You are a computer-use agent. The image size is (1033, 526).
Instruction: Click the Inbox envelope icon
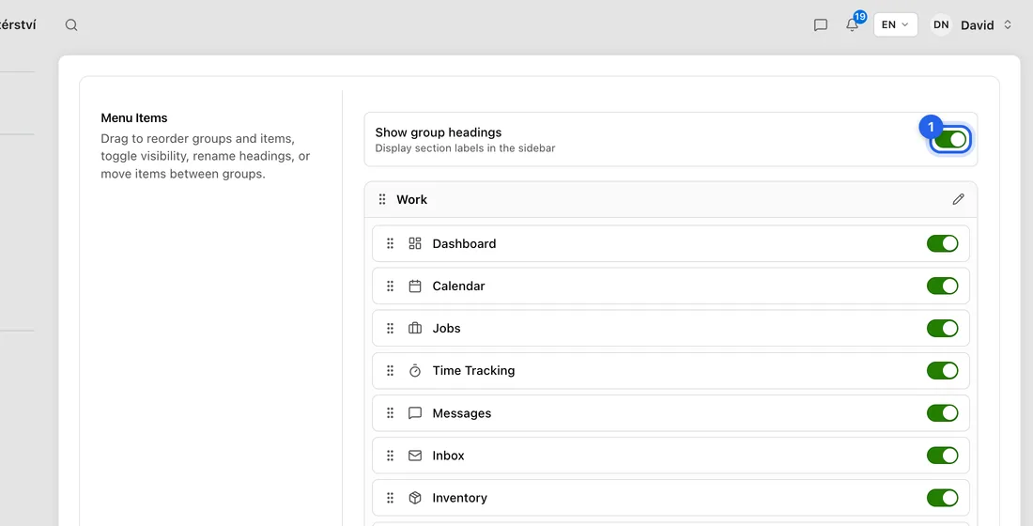[415, 456]
